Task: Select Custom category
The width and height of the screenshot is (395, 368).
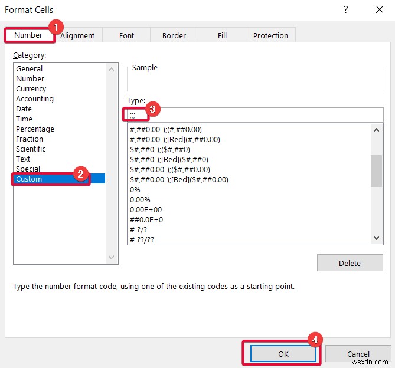Action: (x=60, y=179)
